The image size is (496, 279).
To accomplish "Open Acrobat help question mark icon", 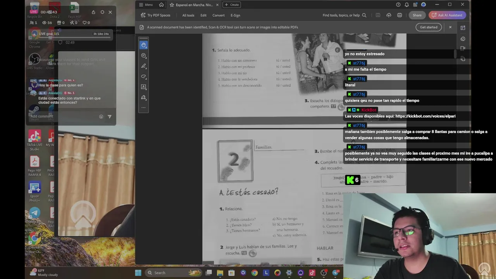I will tap(398, 5).
